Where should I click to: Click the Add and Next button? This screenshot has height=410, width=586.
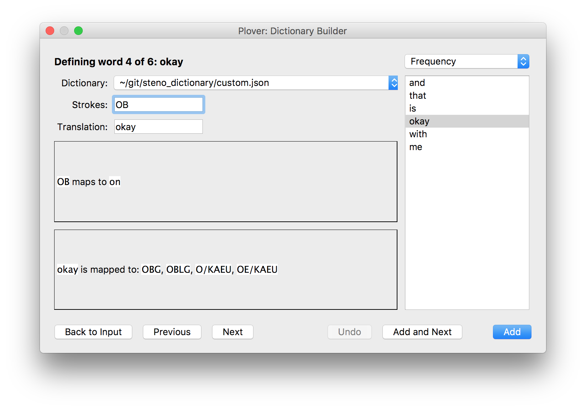422,332
